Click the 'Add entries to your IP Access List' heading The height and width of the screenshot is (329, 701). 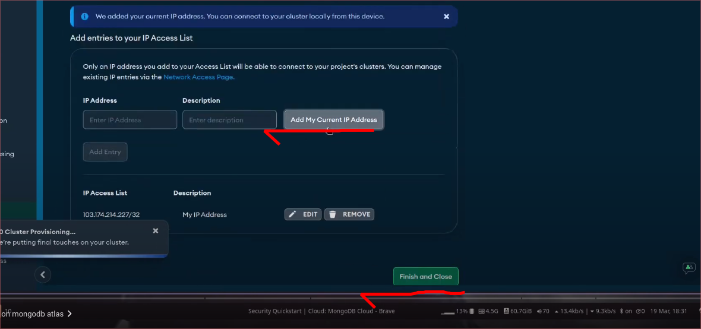131,38
